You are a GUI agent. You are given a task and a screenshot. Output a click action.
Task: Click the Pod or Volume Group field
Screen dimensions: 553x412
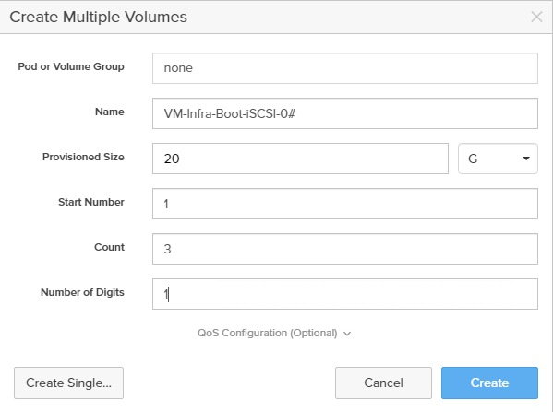click(345, 68)
